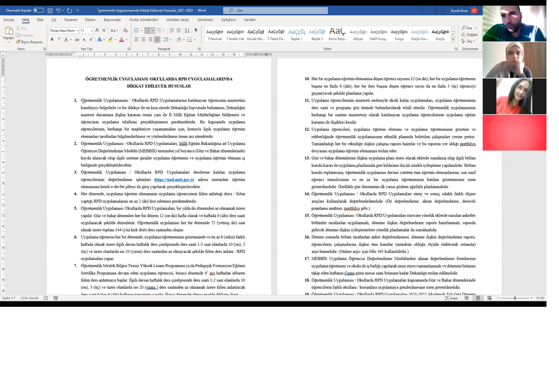The image size is (559, 375).
Task: Toggle show paragraph marks
Action: coord(196,31)
